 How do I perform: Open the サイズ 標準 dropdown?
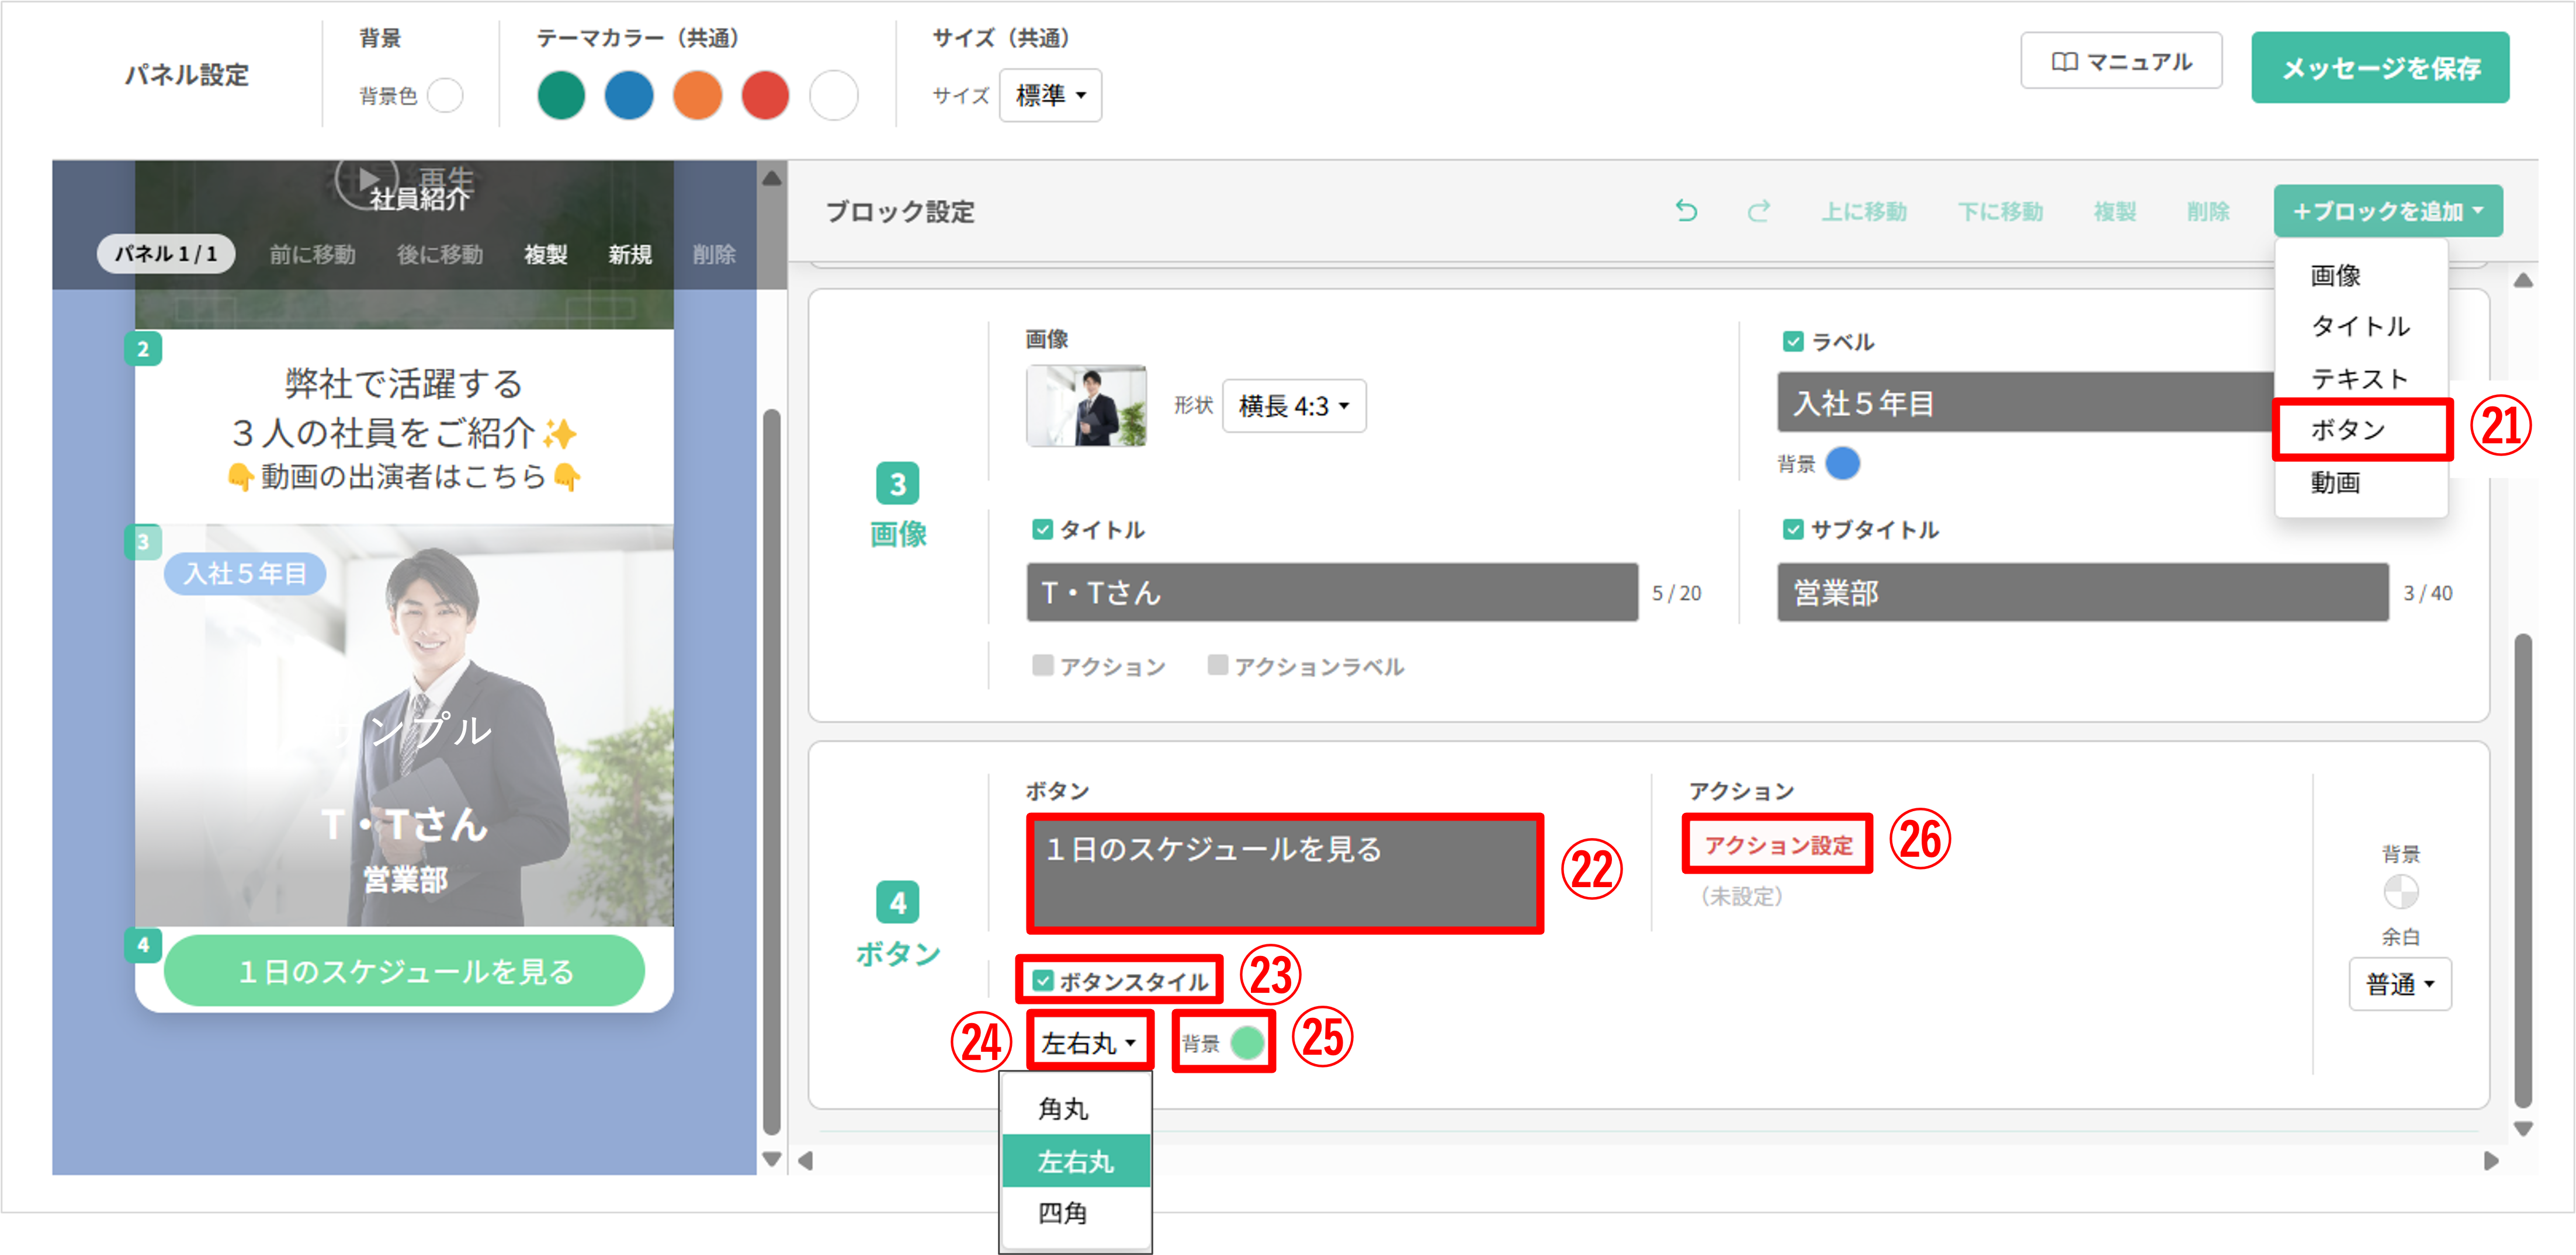pyautogui.click(x=1050, y=95)
